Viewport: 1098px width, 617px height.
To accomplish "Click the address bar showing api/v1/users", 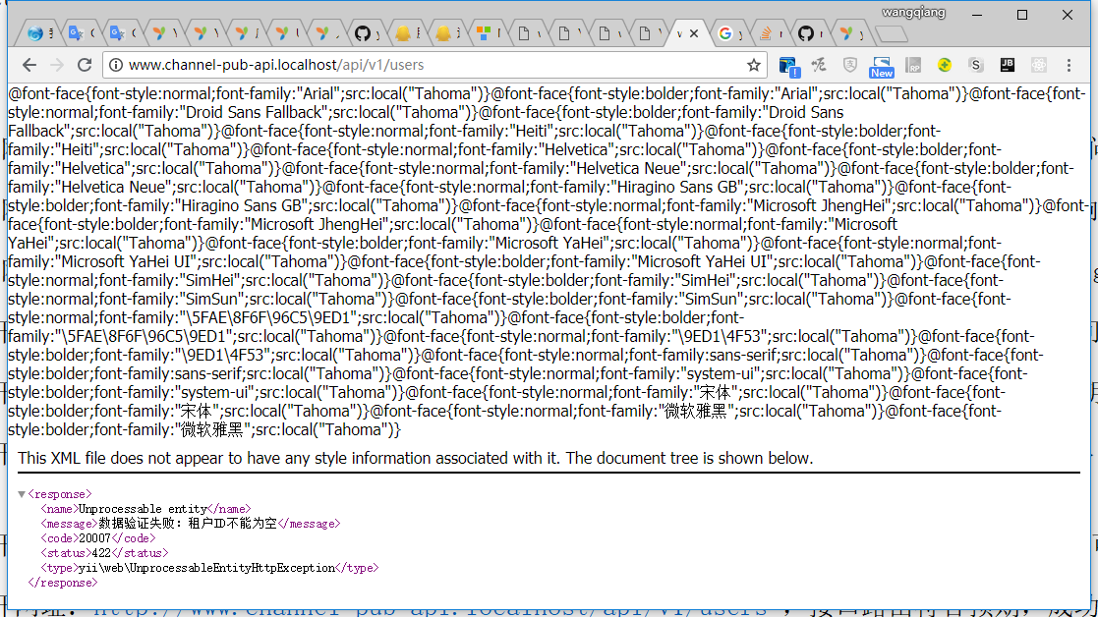I will [x=434, y=65].
